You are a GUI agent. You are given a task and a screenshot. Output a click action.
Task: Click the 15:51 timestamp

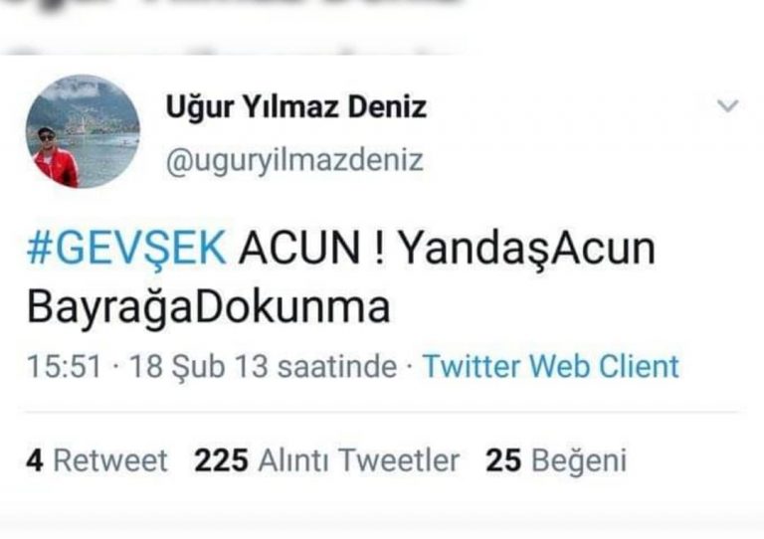pyautogui.click(x=65, y=366)
